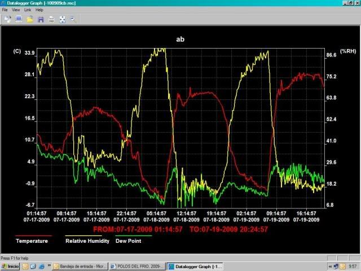Click the Temperature legend label
The width and height of the screenshot is (361, 271).
click(32, 241)
